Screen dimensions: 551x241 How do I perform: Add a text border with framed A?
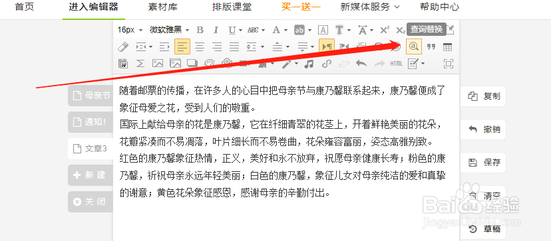(x=323, y=30)
